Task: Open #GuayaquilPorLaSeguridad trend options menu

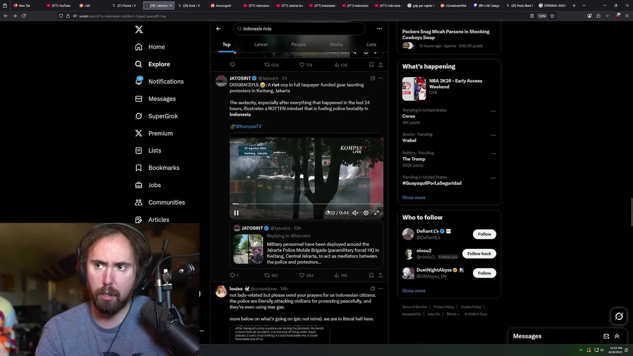Action: (493, 178)
